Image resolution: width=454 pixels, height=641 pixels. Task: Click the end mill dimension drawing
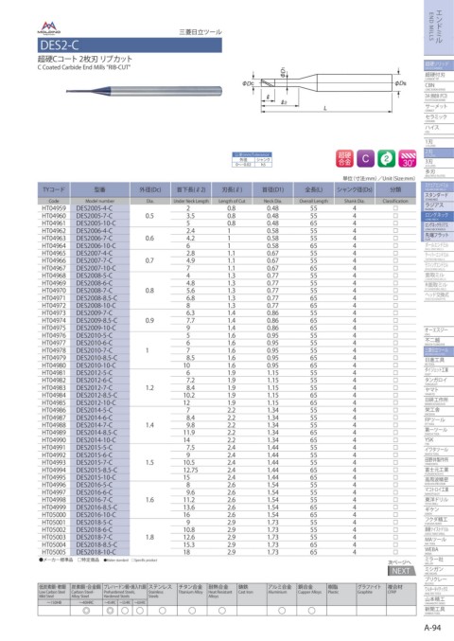pyautogui.click(x=324, y=90)
